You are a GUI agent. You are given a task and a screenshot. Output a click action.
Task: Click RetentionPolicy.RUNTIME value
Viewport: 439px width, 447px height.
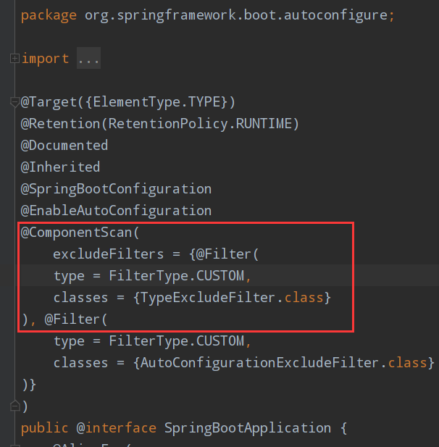(200, 124)
